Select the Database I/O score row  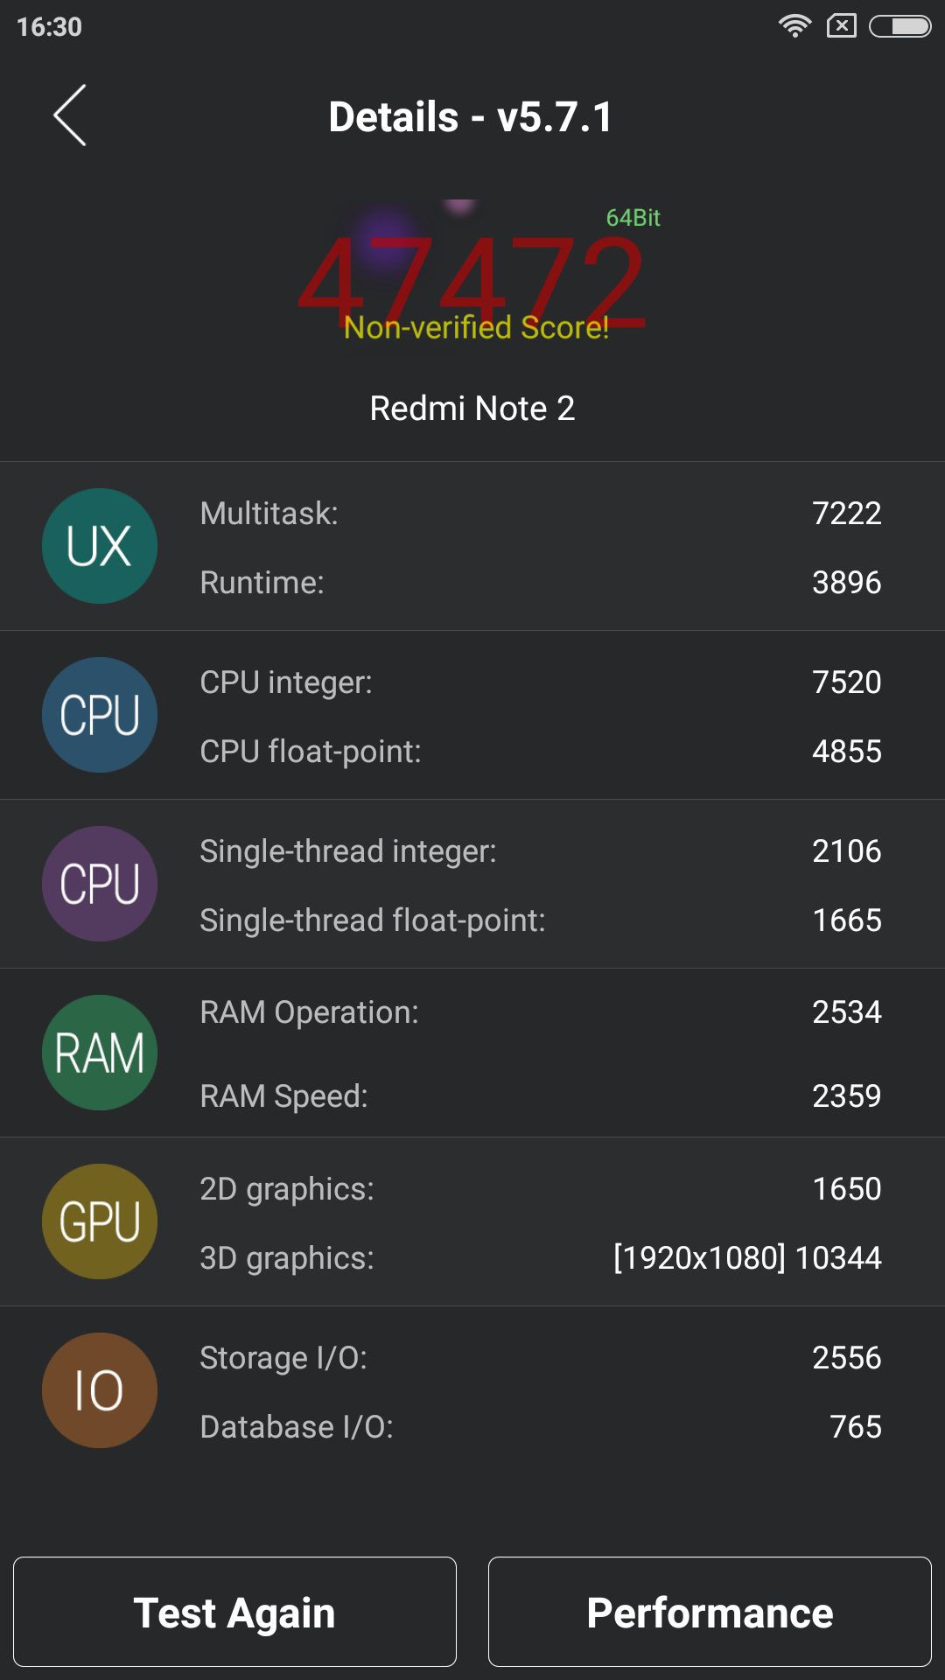coord(541,1427)
